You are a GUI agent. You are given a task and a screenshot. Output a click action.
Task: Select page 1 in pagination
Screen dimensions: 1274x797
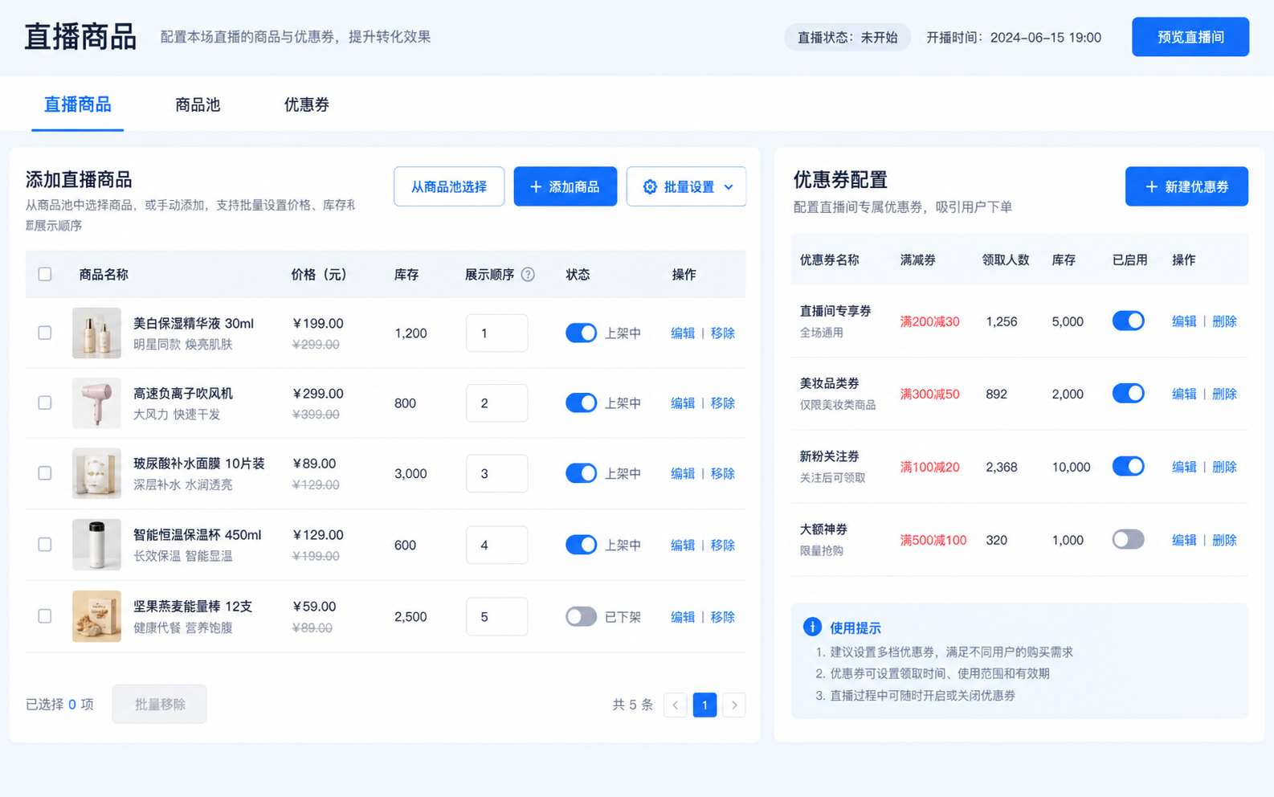point(704,705)
